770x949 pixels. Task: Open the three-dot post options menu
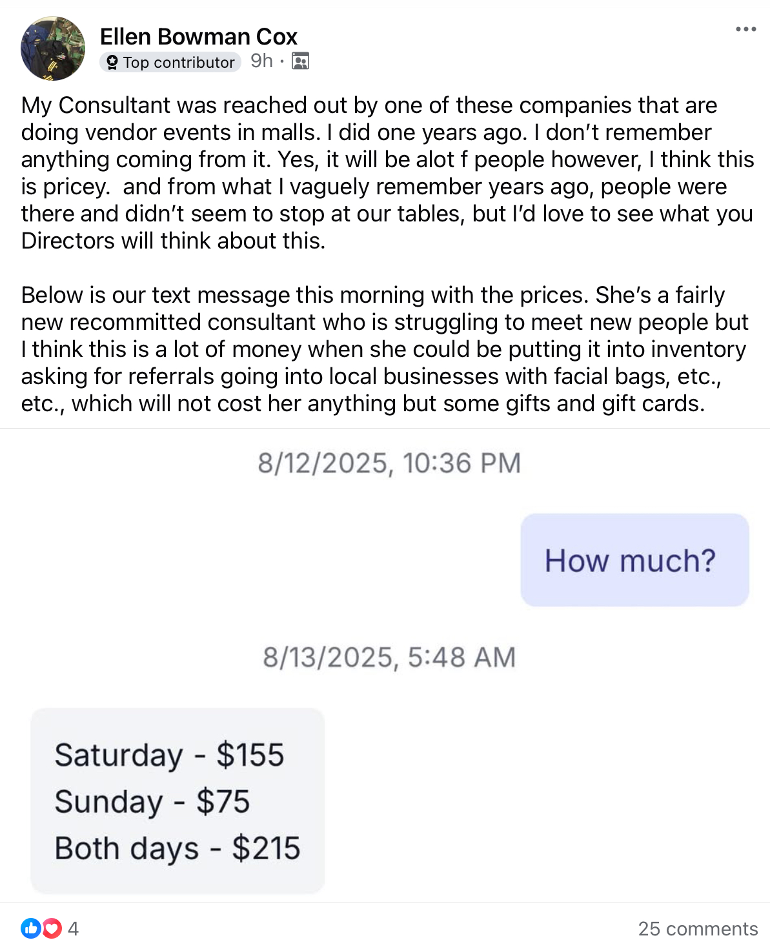tap(745, 29)
